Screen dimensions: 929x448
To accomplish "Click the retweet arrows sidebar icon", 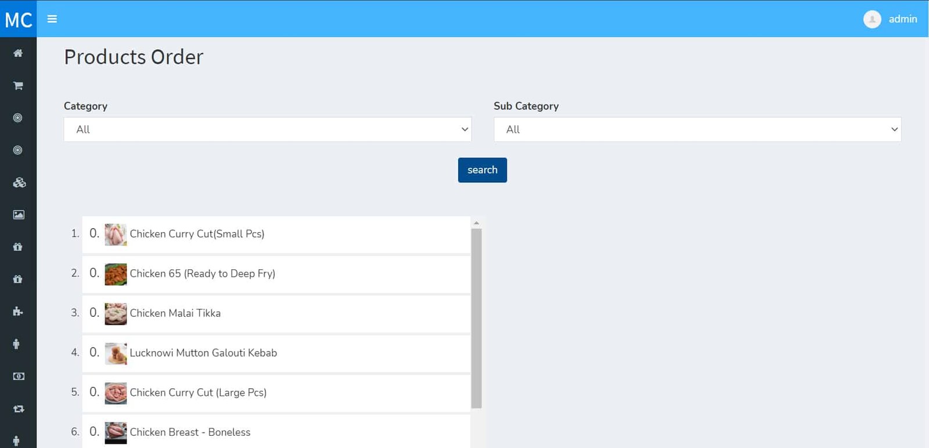I will (19, 409).
